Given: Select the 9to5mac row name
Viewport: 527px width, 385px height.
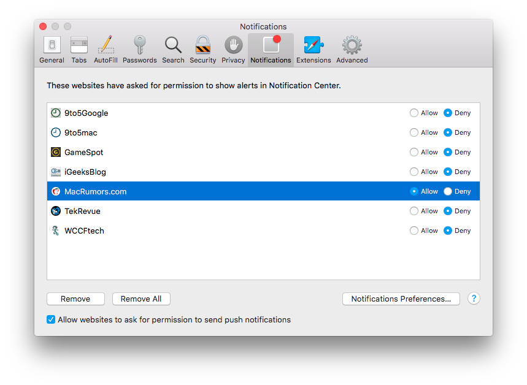Looking at the screenshot, I should pos(80,132).
